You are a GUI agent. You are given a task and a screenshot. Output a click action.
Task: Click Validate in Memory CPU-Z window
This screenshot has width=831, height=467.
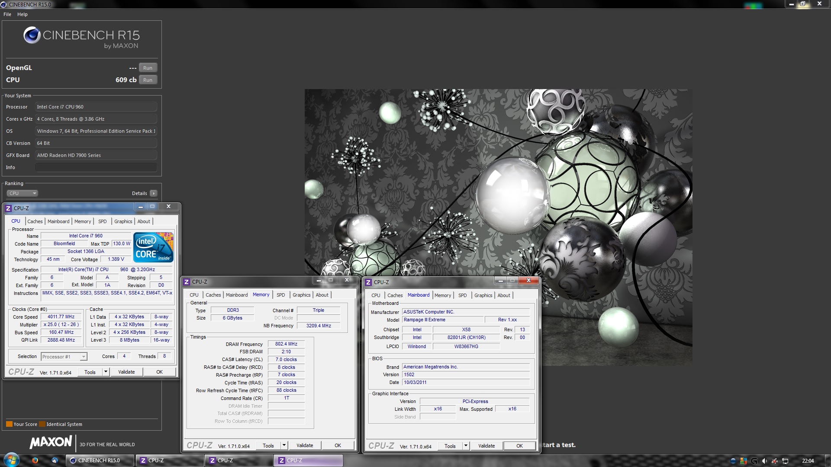pos(305,445)
